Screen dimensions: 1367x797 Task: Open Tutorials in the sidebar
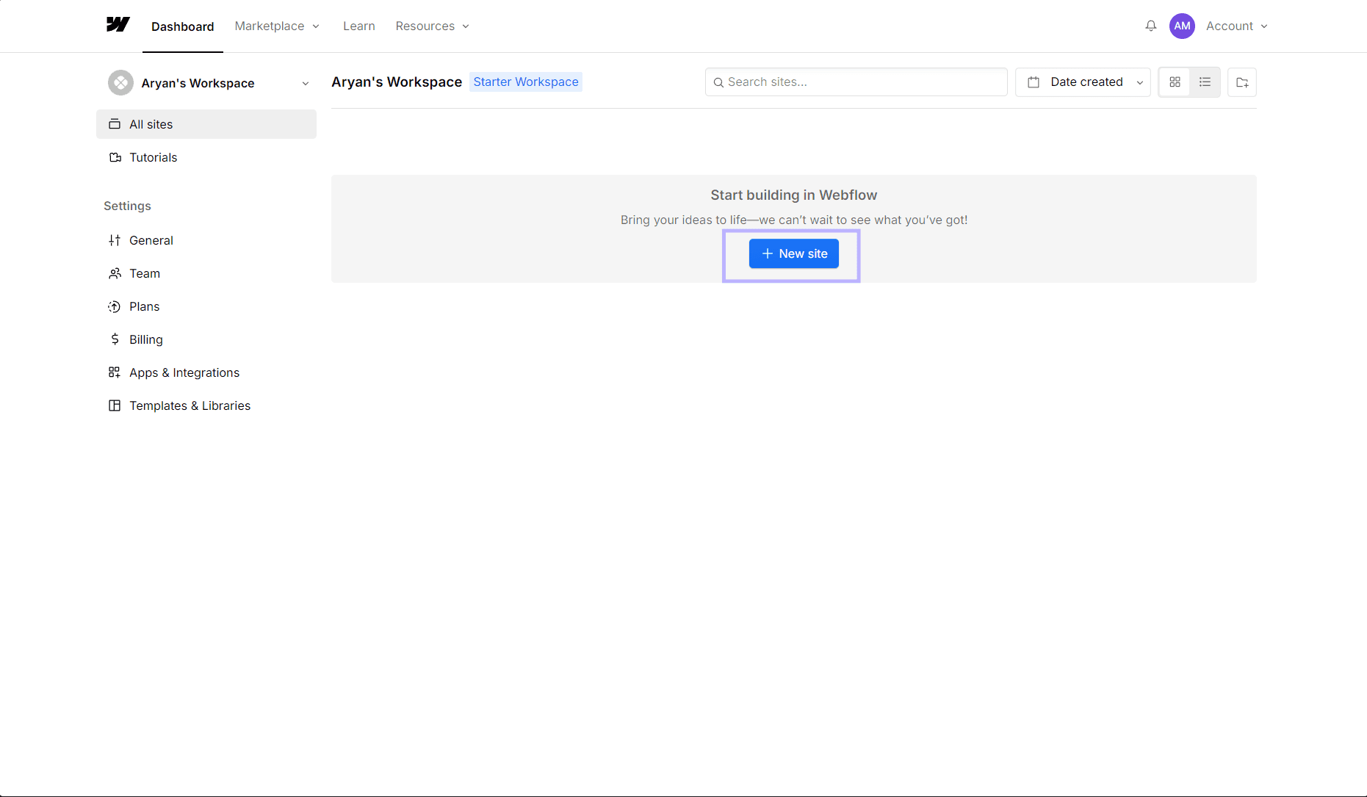coord(206,157)
